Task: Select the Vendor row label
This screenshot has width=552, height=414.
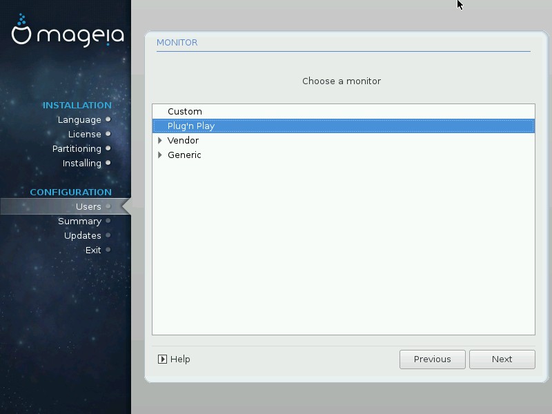Action: (x=183, y=141)
